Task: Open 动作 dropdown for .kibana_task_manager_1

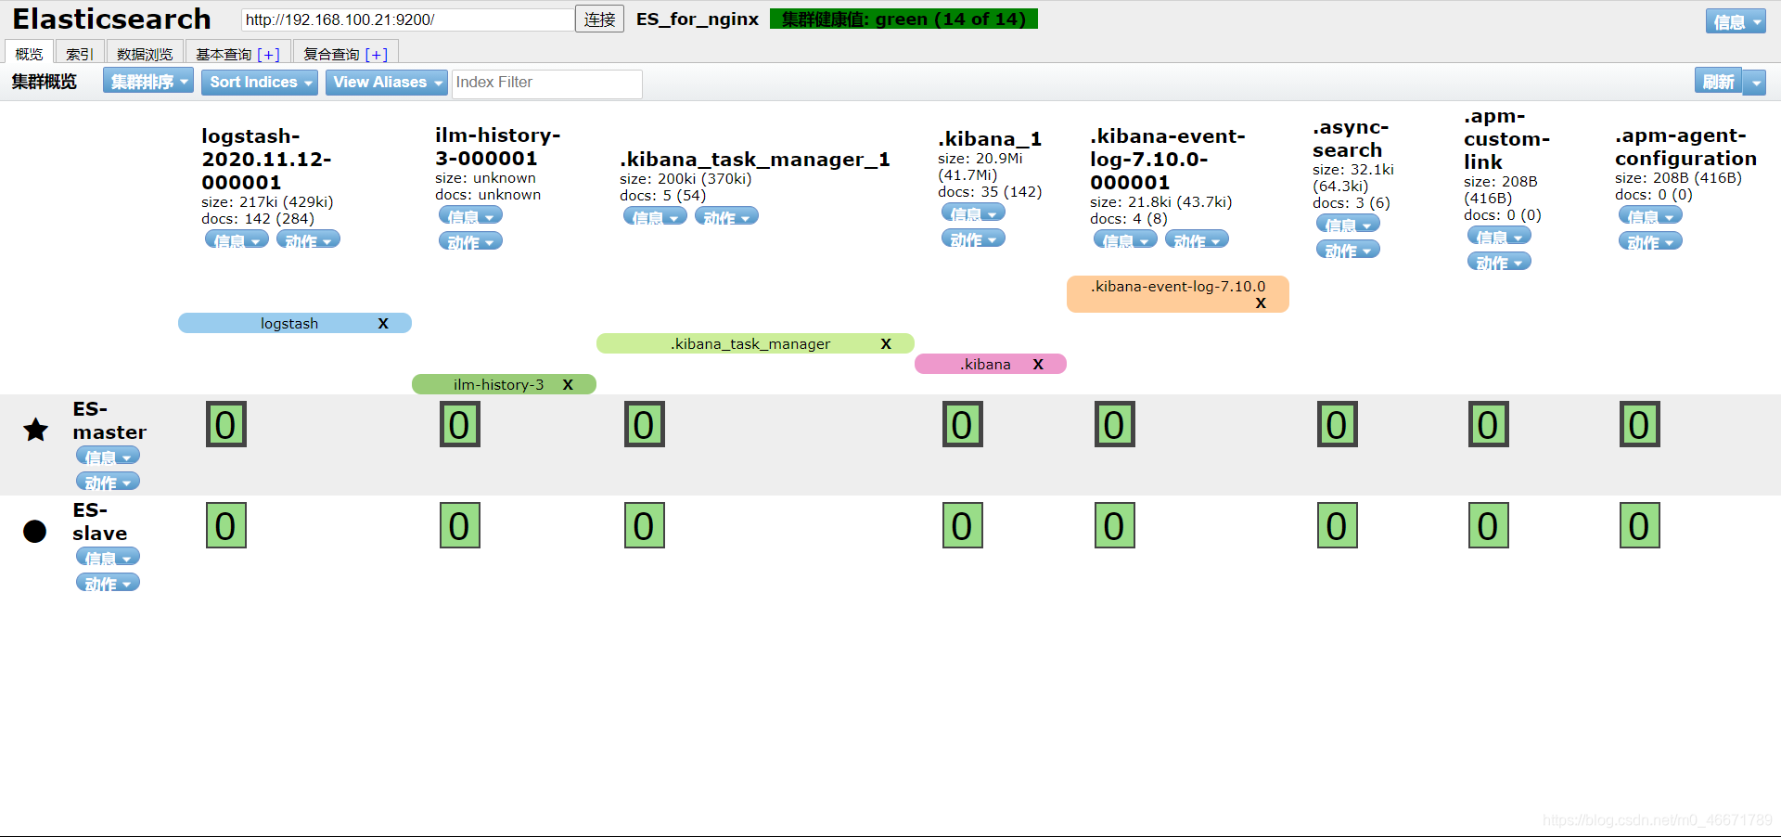Action: click(x=726, y=216)
